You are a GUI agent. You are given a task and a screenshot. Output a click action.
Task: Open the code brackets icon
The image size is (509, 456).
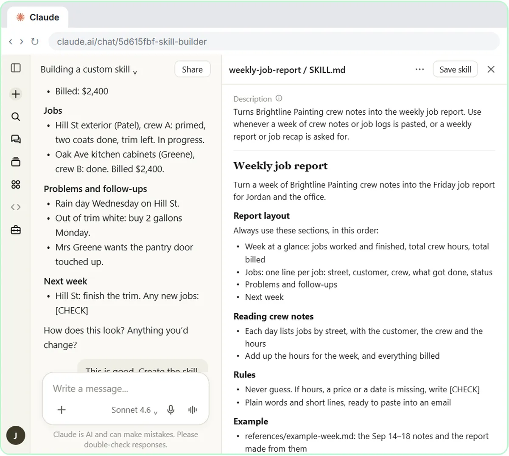click(16, 207)
